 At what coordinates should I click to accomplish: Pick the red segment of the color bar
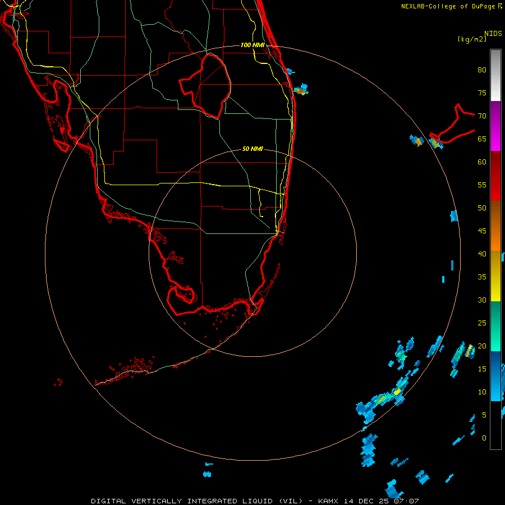pyautogui.click(x=495, y=176)
